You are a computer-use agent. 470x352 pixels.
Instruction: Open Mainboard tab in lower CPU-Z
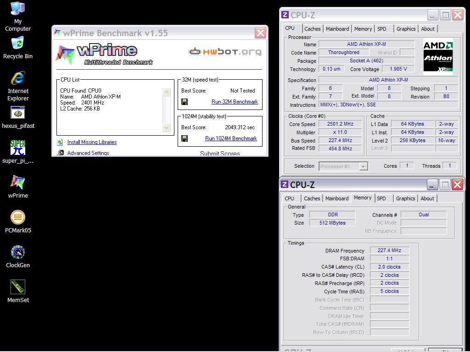(x=337, y=198)
